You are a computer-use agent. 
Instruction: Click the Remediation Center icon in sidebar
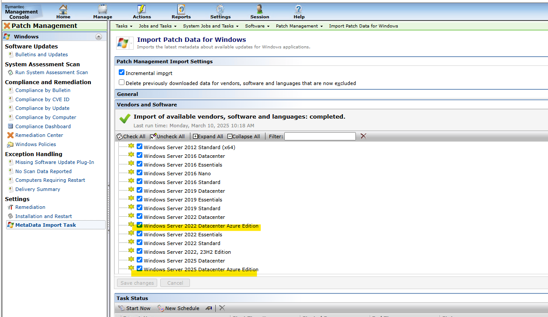click(10, 135)
